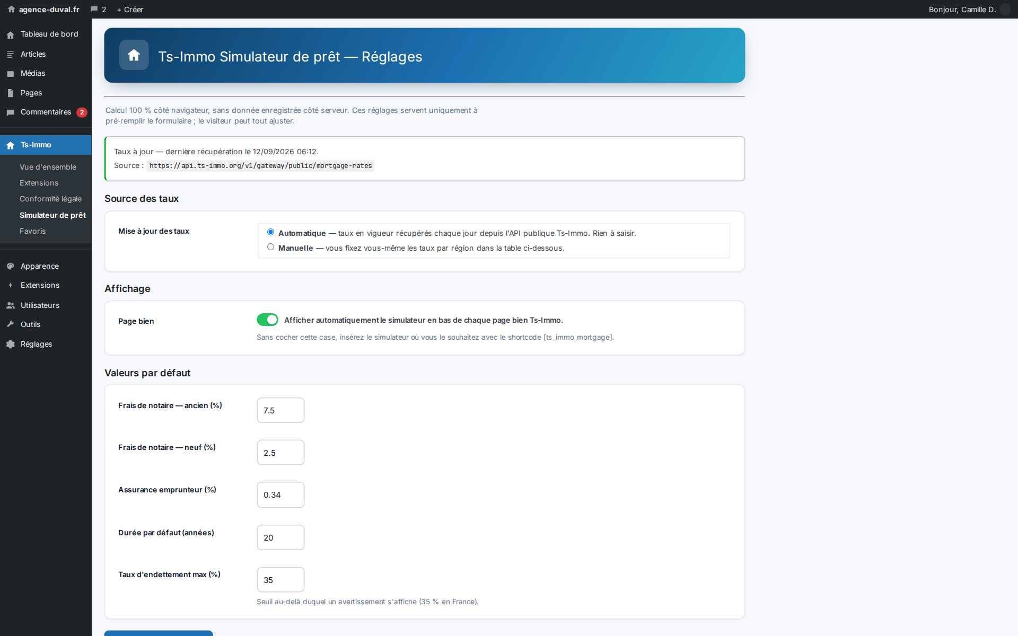Click the Médias icon in sidebar

11,74
